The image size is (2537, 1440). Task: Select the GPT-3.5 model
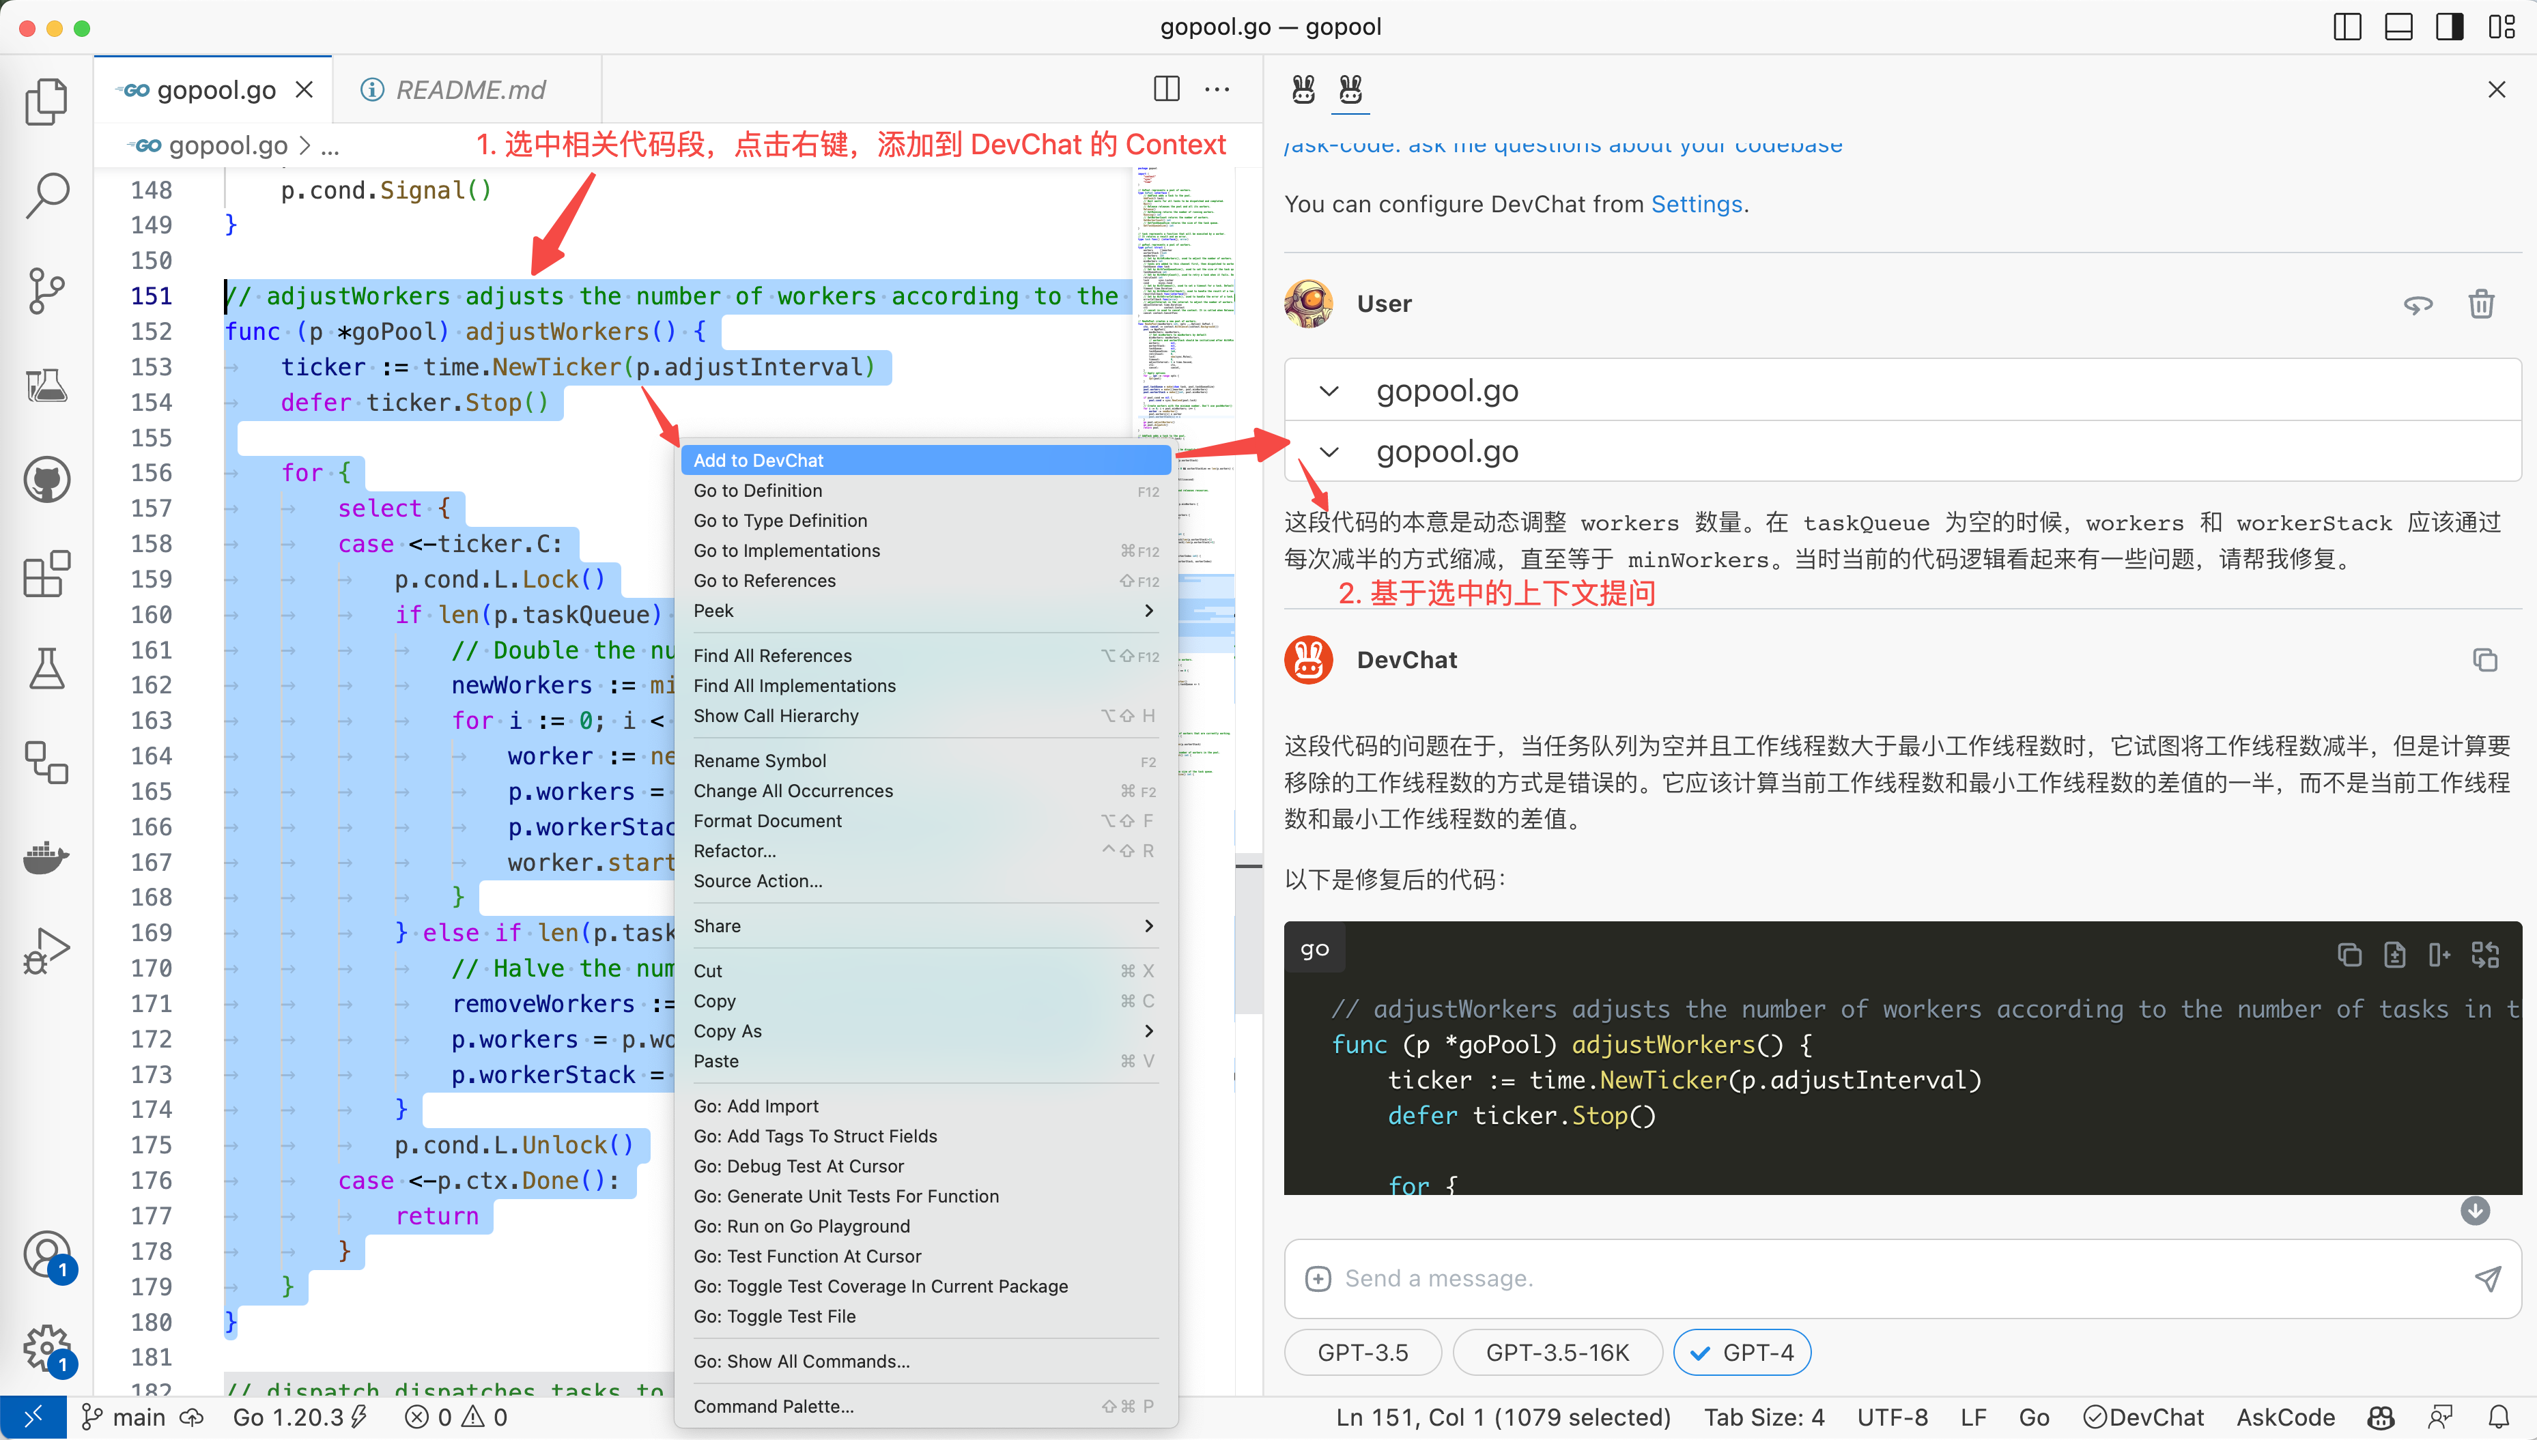tap(1362, 1352)
